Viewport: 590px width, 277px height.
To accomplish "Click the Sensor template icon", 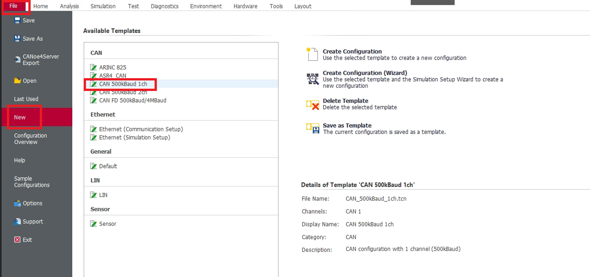I will (94, 224).
